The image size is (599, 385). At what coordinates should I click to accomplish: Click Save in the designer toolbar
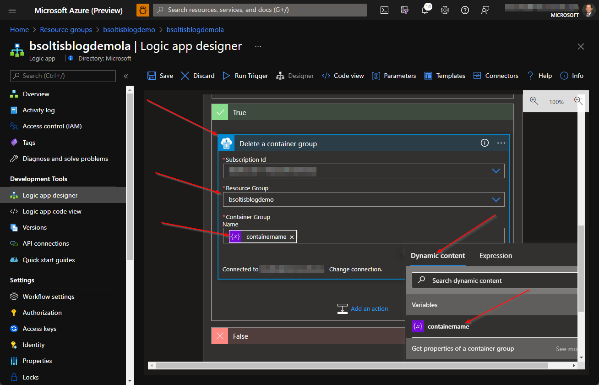pyautogui.click(x=160, y=76)
